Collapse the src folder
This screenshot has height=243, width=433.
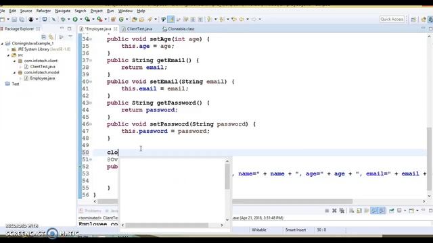click(8, 55)
